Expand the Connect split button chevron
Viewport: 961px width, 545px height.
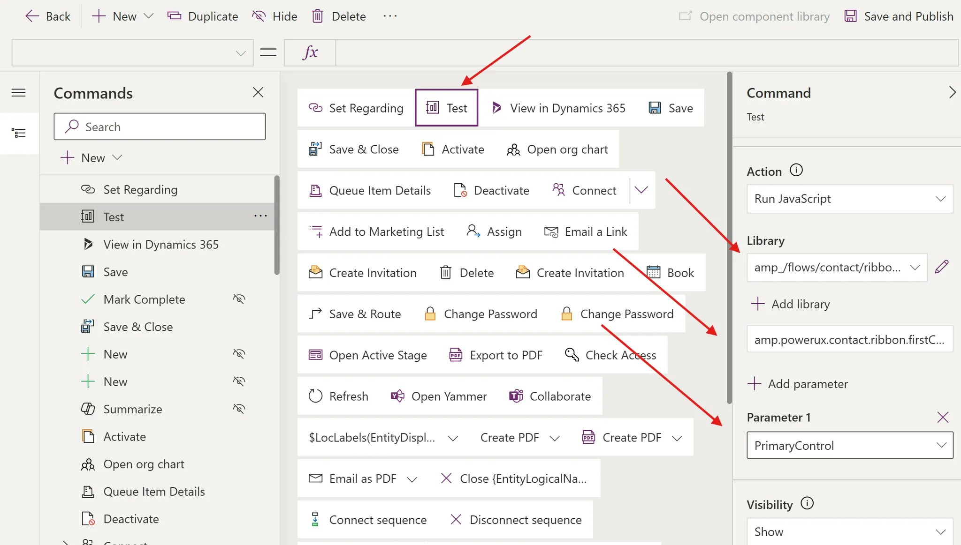[641, 190]
